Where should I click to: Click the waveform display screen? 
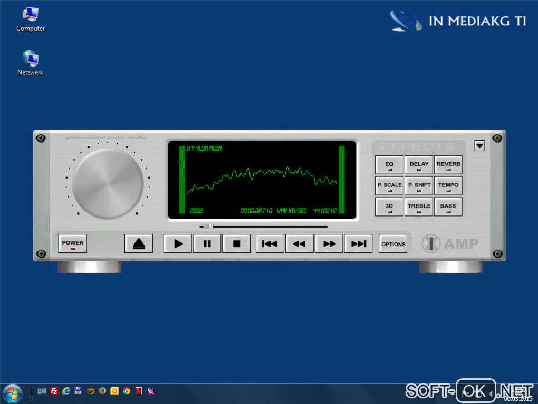point(262,180)
